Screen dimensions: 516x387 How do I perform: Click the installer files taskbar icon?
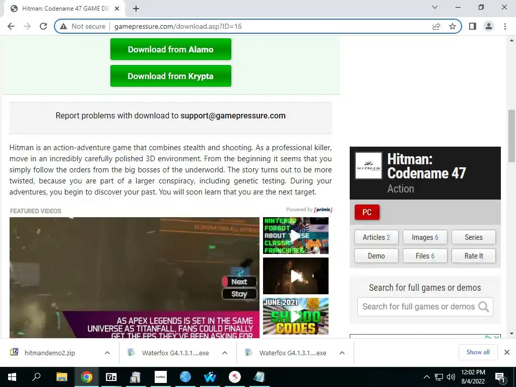[136, 377]
